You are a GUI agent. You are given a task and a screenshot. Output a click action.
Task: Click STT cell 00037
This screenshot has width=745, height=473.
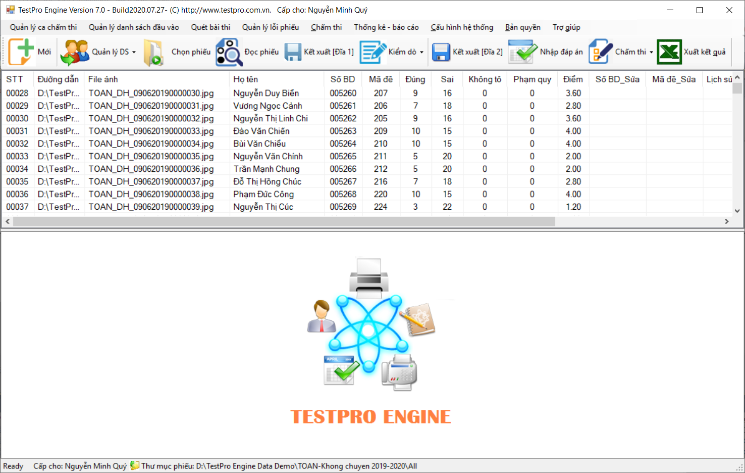(17, 207)
